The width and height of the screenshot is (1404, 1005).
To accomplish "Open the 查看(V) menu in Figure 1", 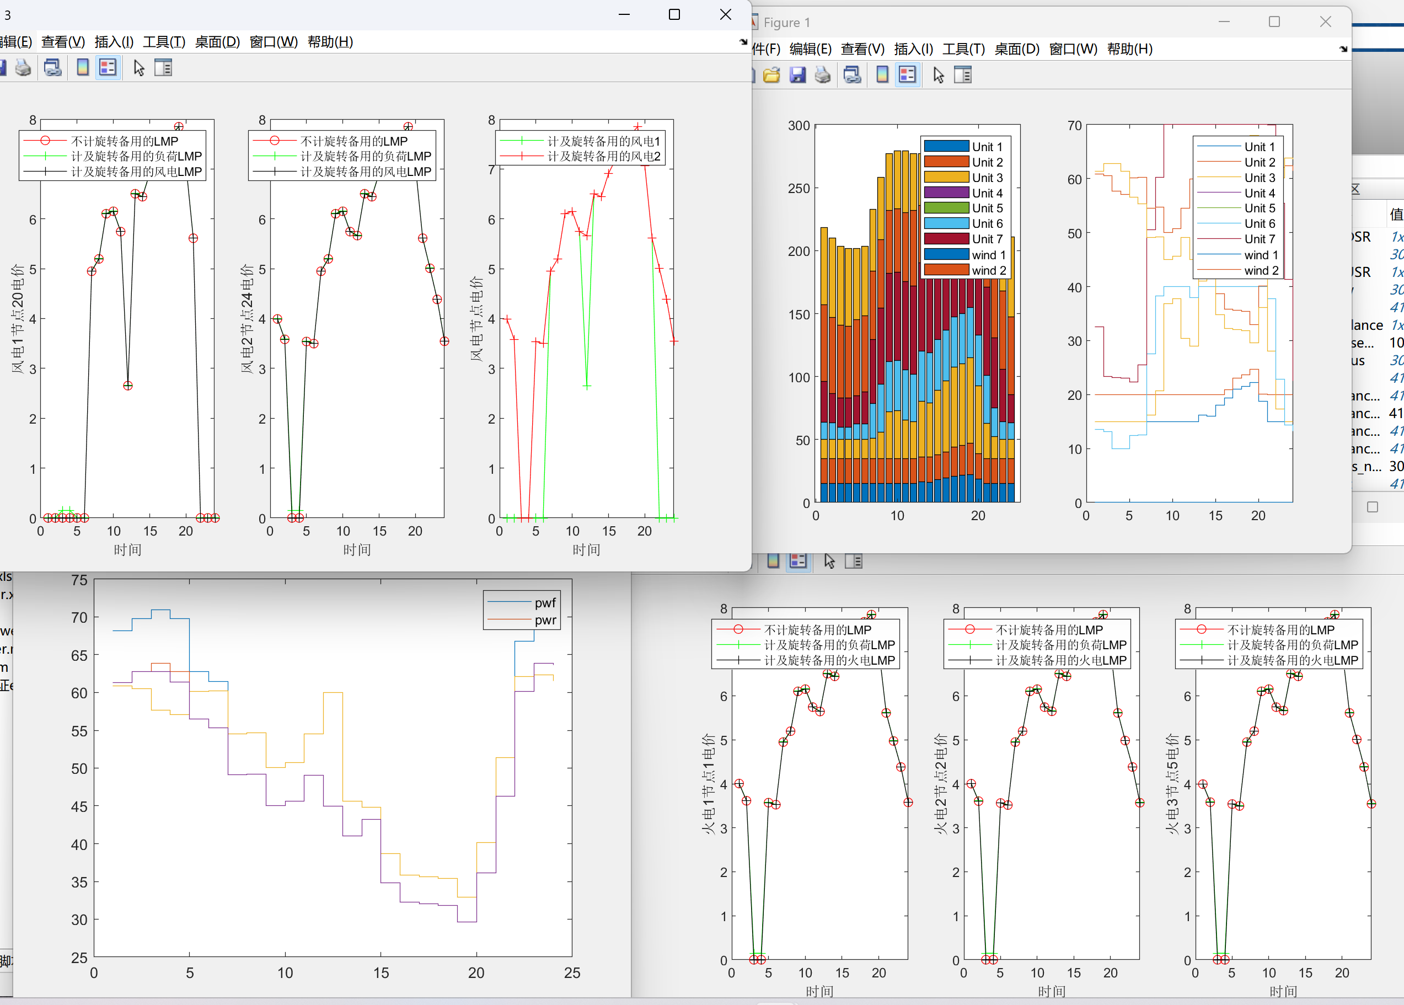I will tap(862, 49).
